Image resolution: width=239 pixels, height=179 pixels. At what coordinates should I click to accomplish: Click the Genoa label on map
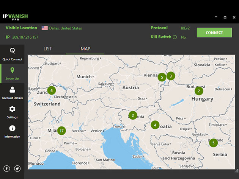coord(50,151)
